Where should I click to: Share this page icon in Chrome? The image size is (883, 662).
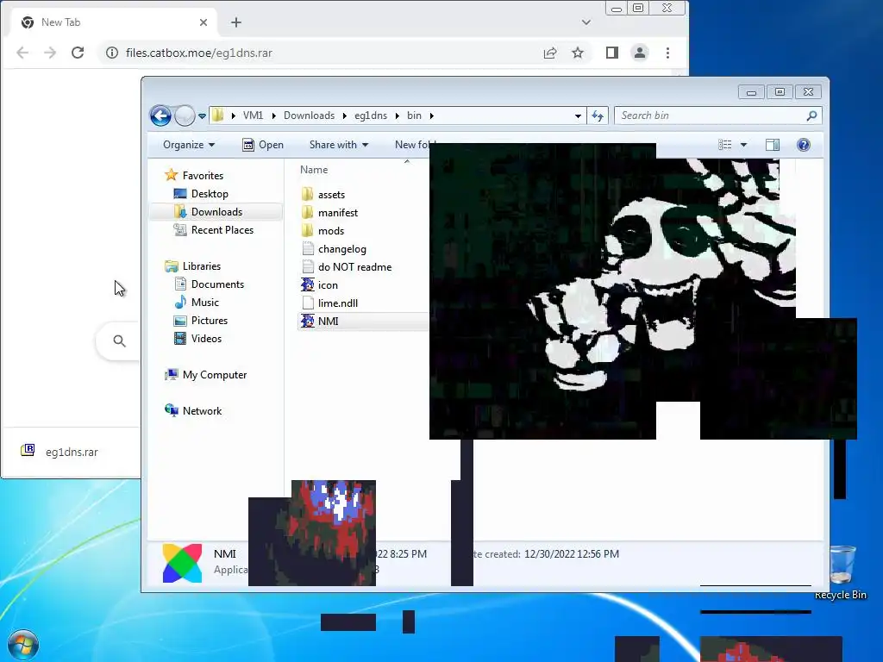(550, 53)
